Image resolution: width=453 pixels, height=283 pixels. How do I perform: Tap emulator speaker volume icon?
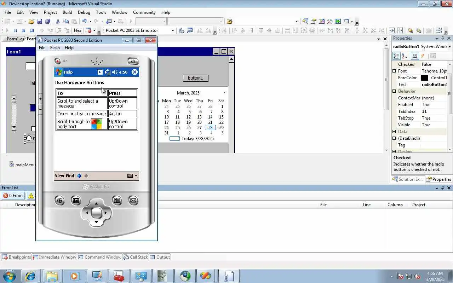[115, 72]
